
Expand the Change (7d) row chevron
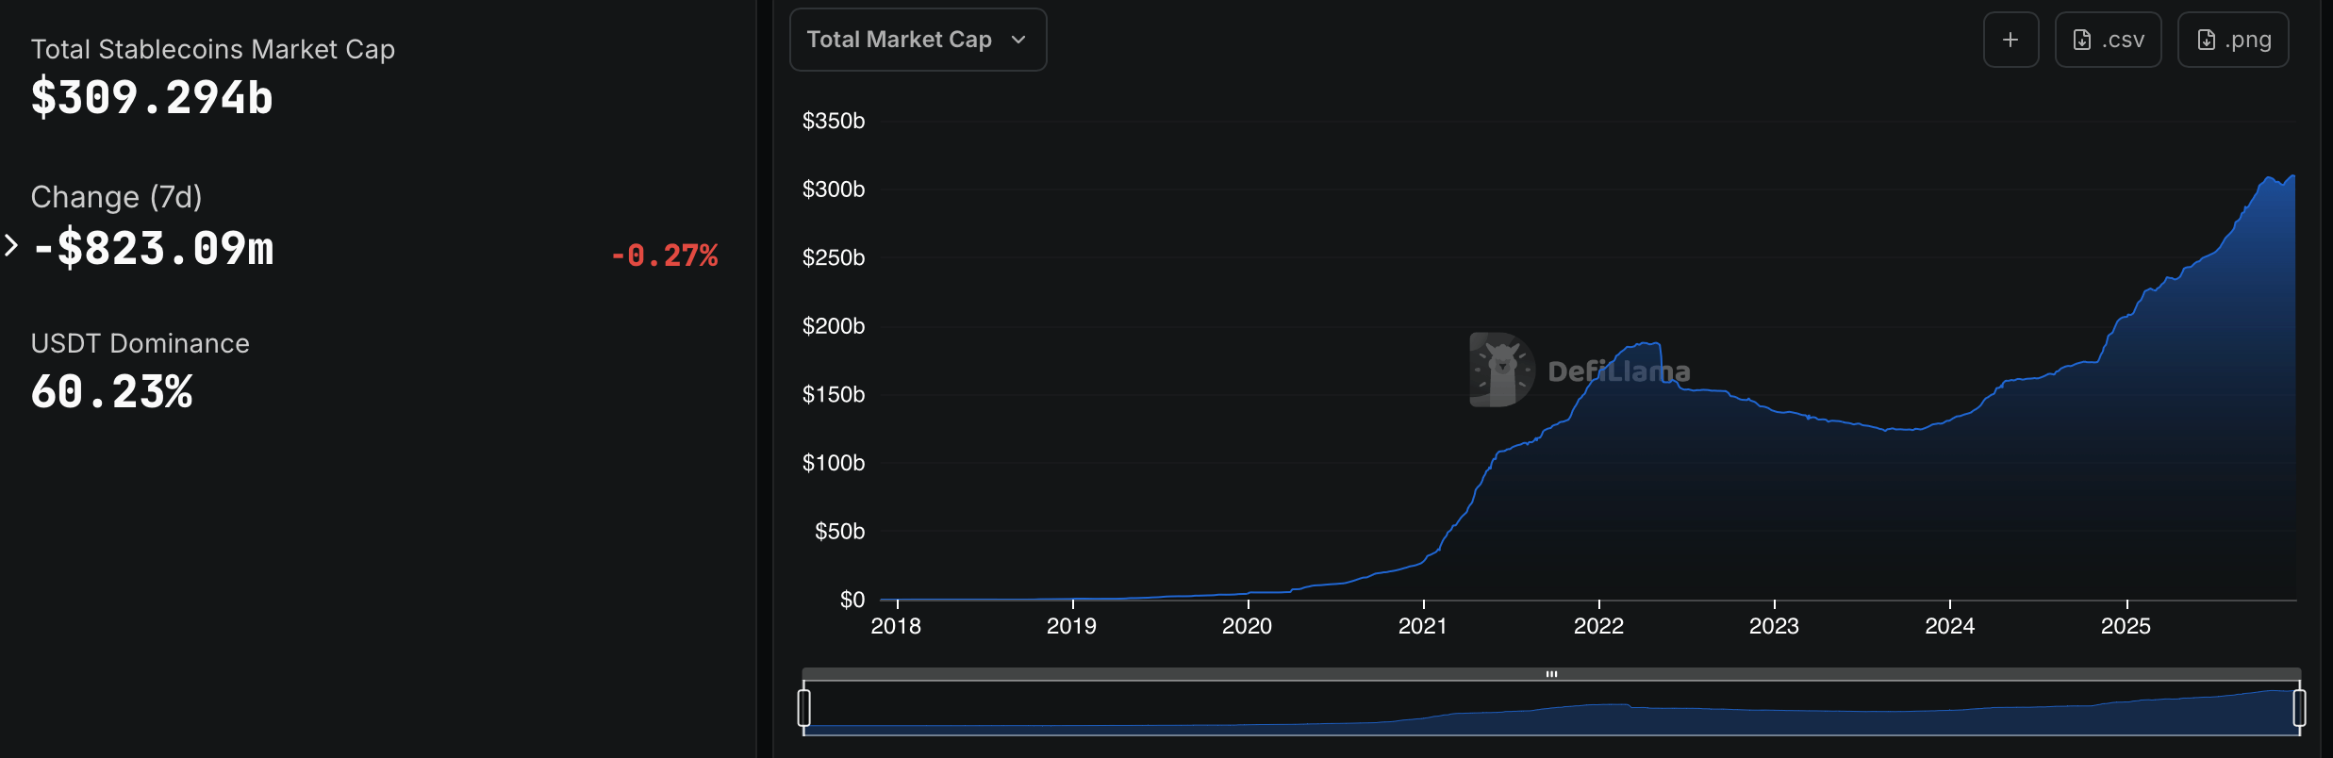[x=11, y=246]
